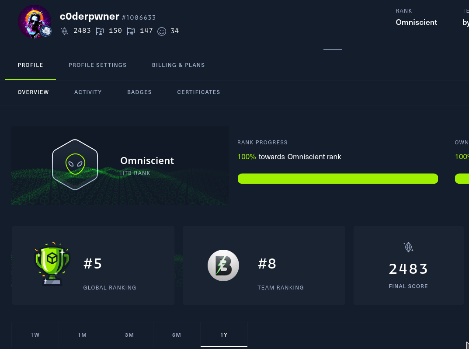View the Badges sub-tab
Screen dimensions: 469x349
pyautogui.click(x=139, y=92)
